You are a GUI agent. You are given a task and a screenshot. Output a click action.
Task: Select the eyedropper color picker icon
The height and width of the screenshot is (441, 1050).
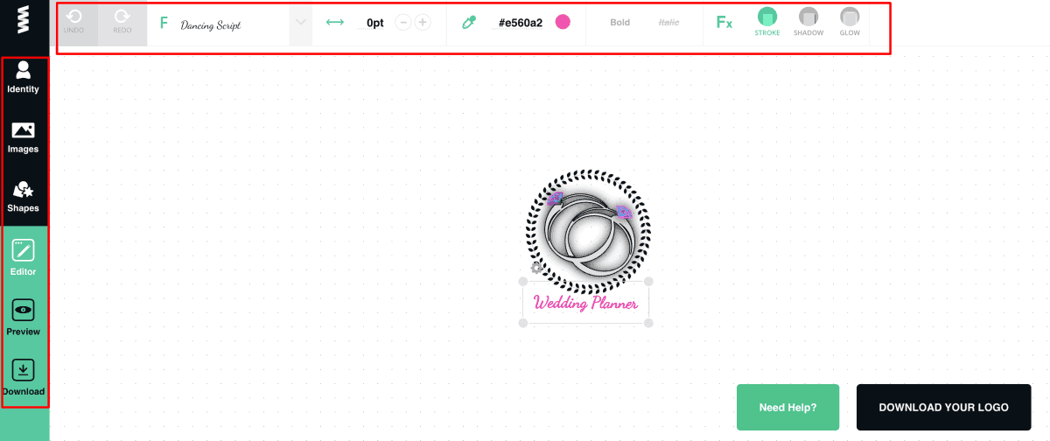[469, 23]
